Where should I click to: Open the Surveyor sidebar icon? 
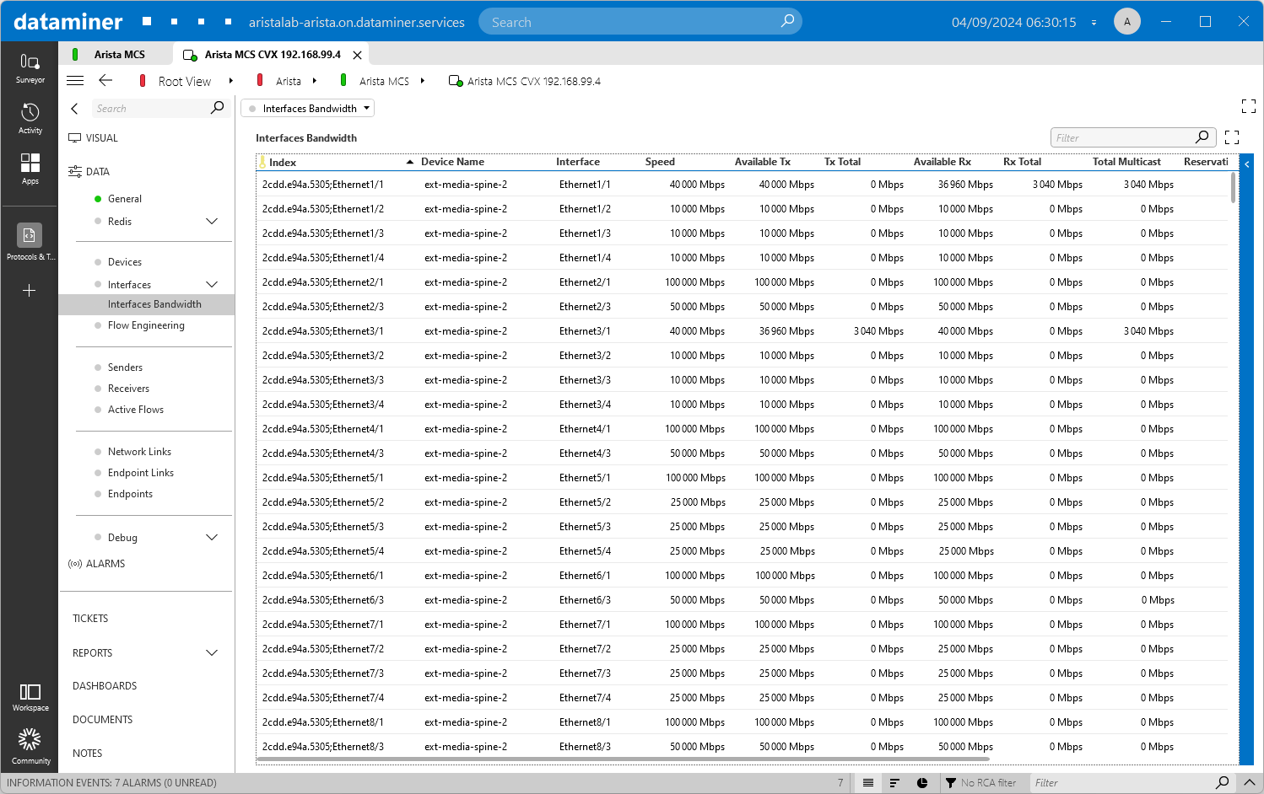pyautogui.click(x=30, y=67)
